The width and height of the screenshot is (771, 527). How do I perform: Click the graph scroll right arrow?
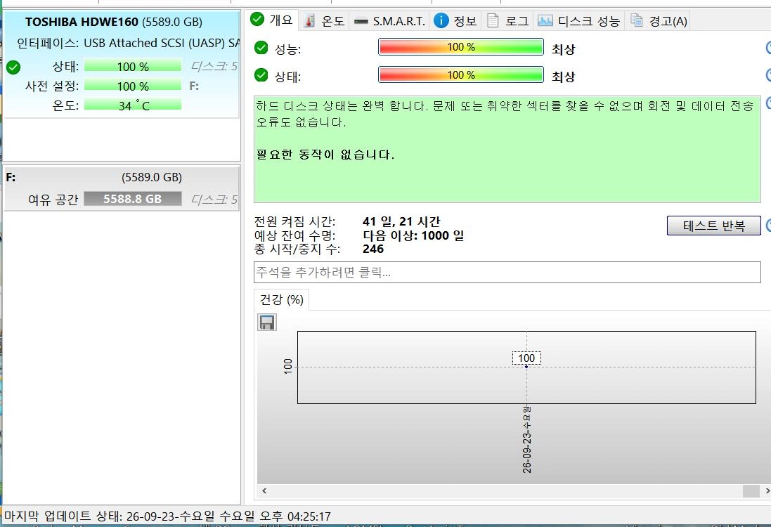coord(767,490)
